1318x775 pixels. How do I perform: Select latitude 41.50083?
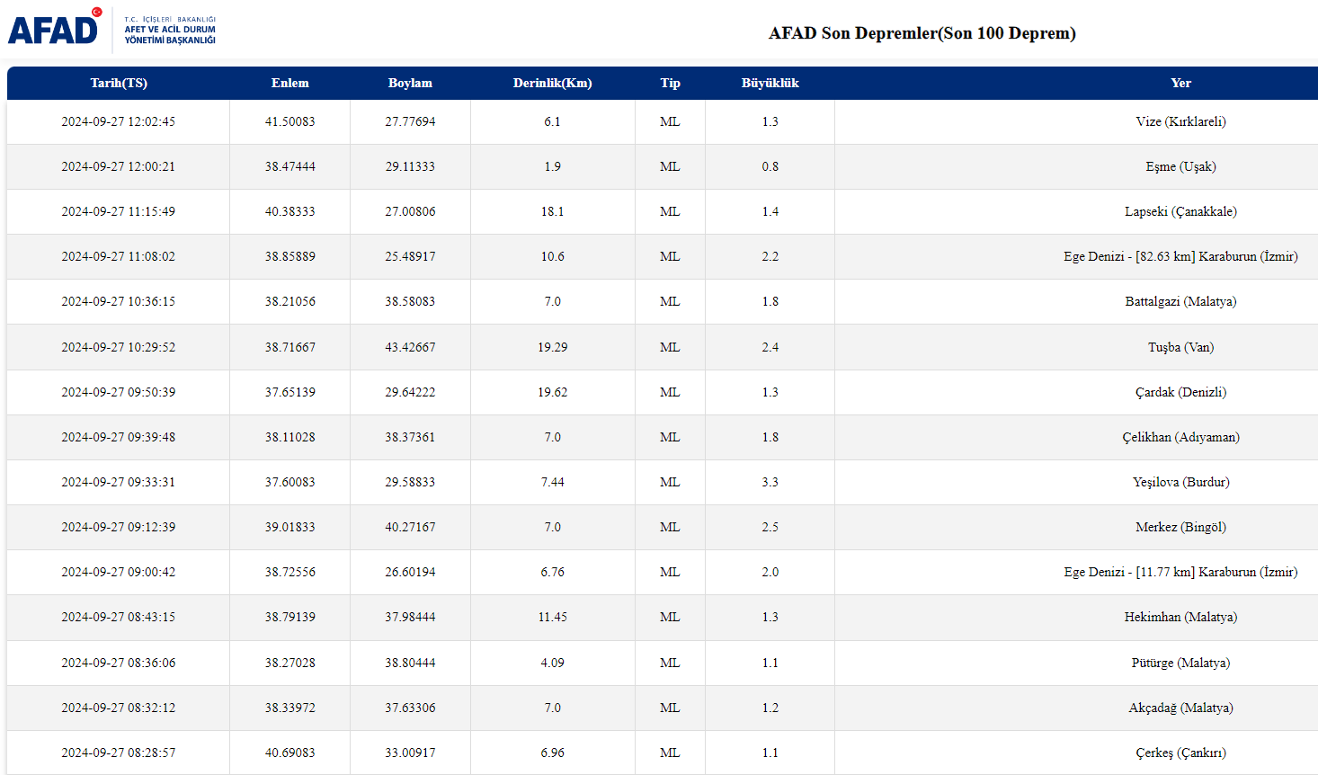pyautogui.click(x=290, y=121)
